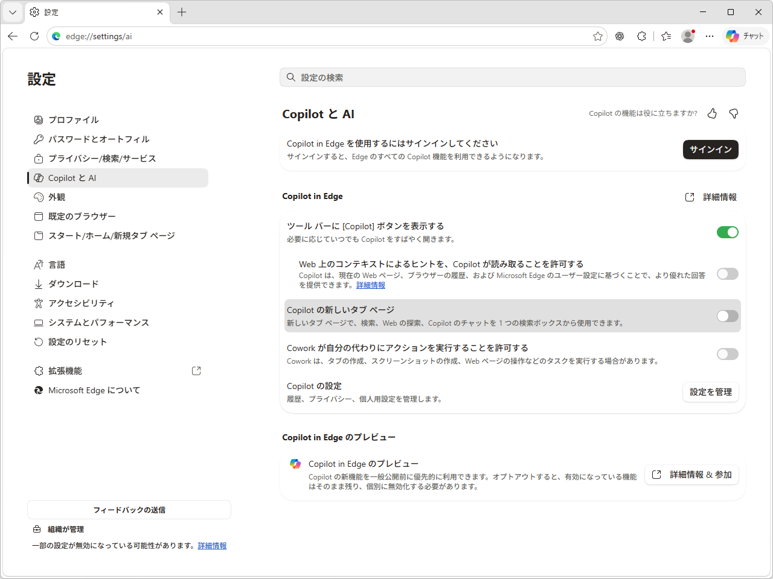Open 詳細情報 link beside Copilot in Edge
This screenshot has width=773, height=579.
click(x=711, y=197)
